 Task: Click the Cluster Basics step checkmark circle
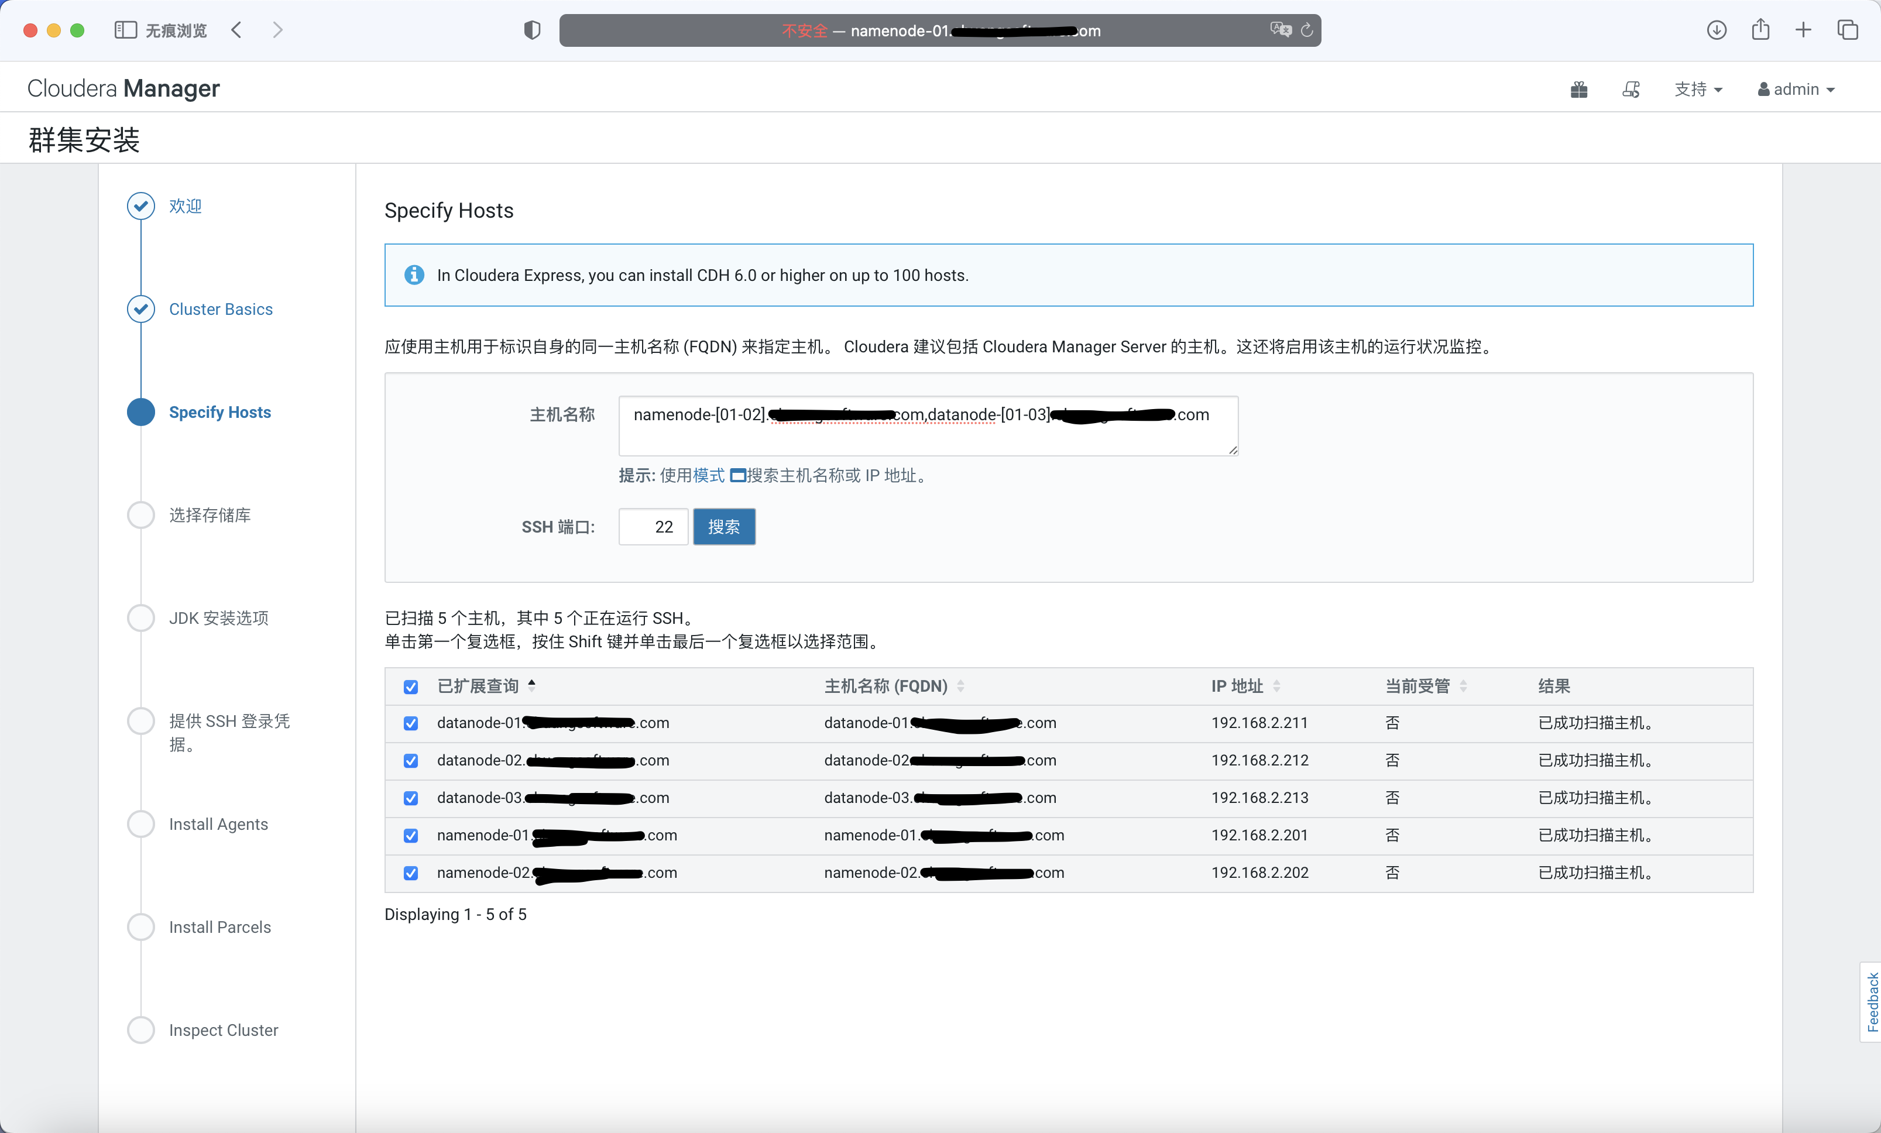(141, 309)
